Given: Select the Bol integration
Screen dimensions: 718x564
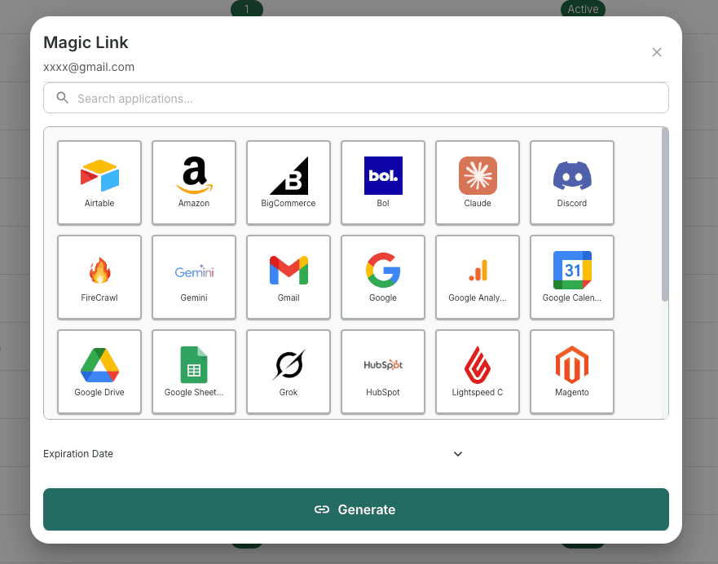Looking at the screenshot, I should [x=382, y=182].
